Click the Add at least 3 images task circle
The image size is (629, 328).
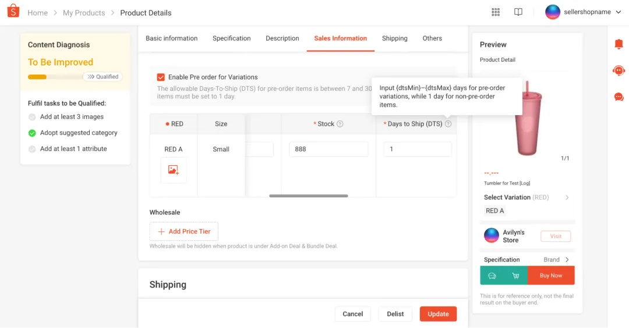click(x=32, y=117)
